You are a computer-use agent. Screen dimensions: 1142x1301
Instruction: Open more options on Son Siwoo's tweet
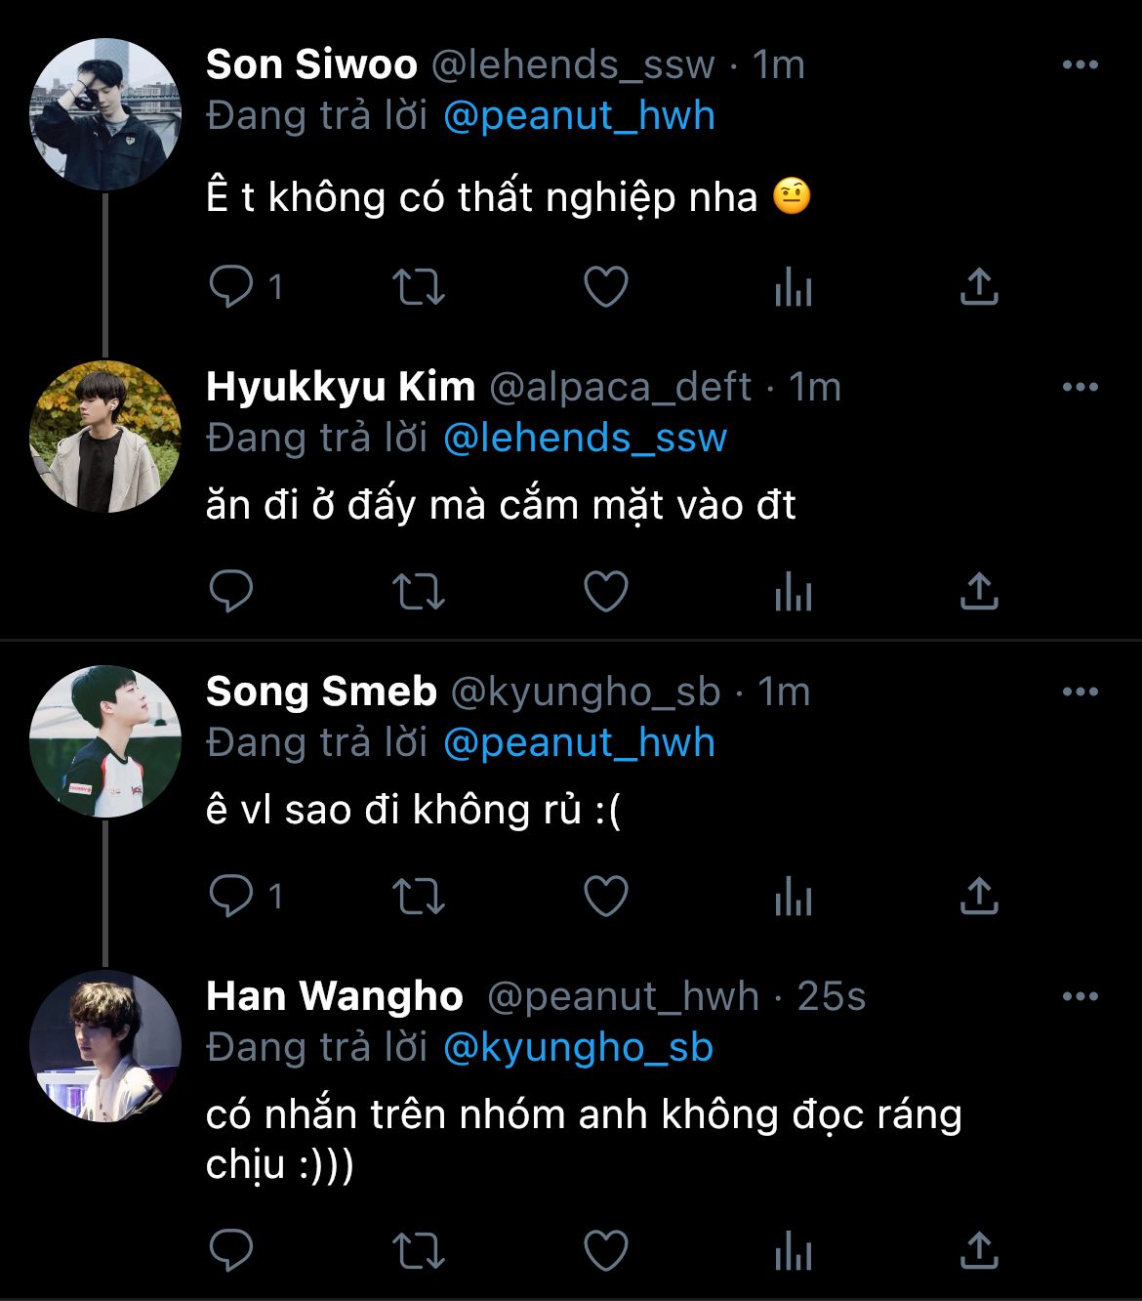(x=1080, y=65)
